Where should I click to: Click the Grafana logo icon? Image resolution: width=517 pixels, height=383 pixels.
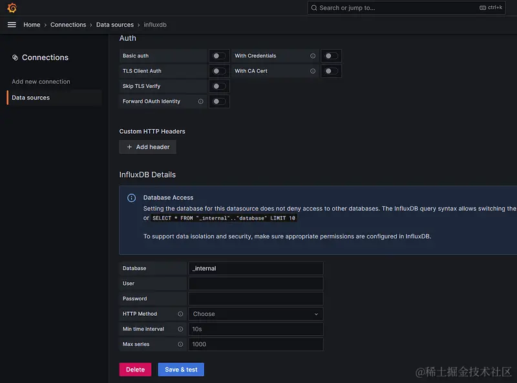[12, 8]
